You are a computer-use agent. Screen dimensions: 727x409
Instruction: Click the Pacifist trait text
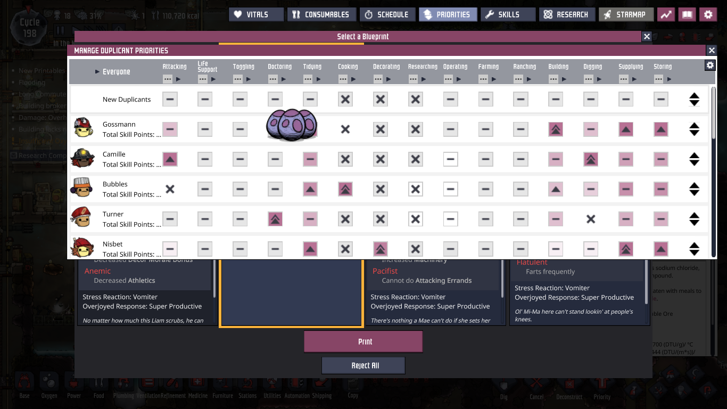(x=385, y=271)
